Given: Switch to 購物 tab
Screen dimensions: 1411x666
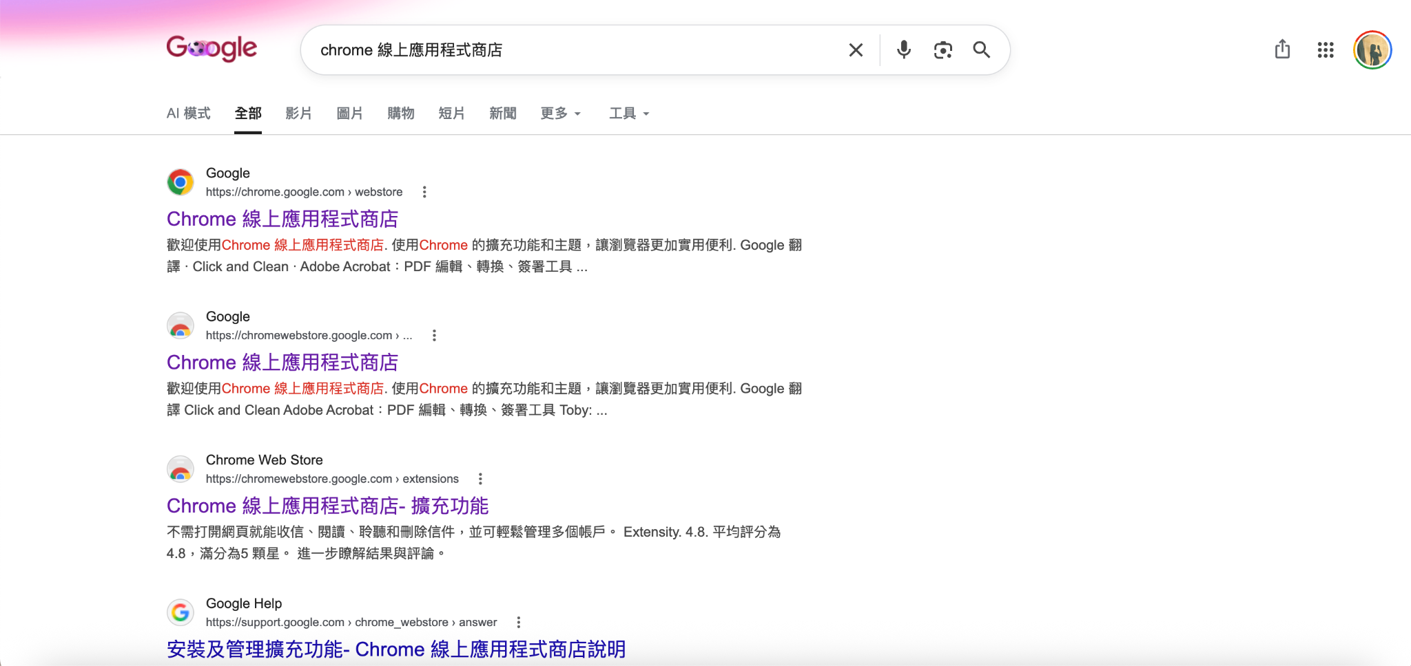Looking at the screenshot, I should [x=401, y=114].
